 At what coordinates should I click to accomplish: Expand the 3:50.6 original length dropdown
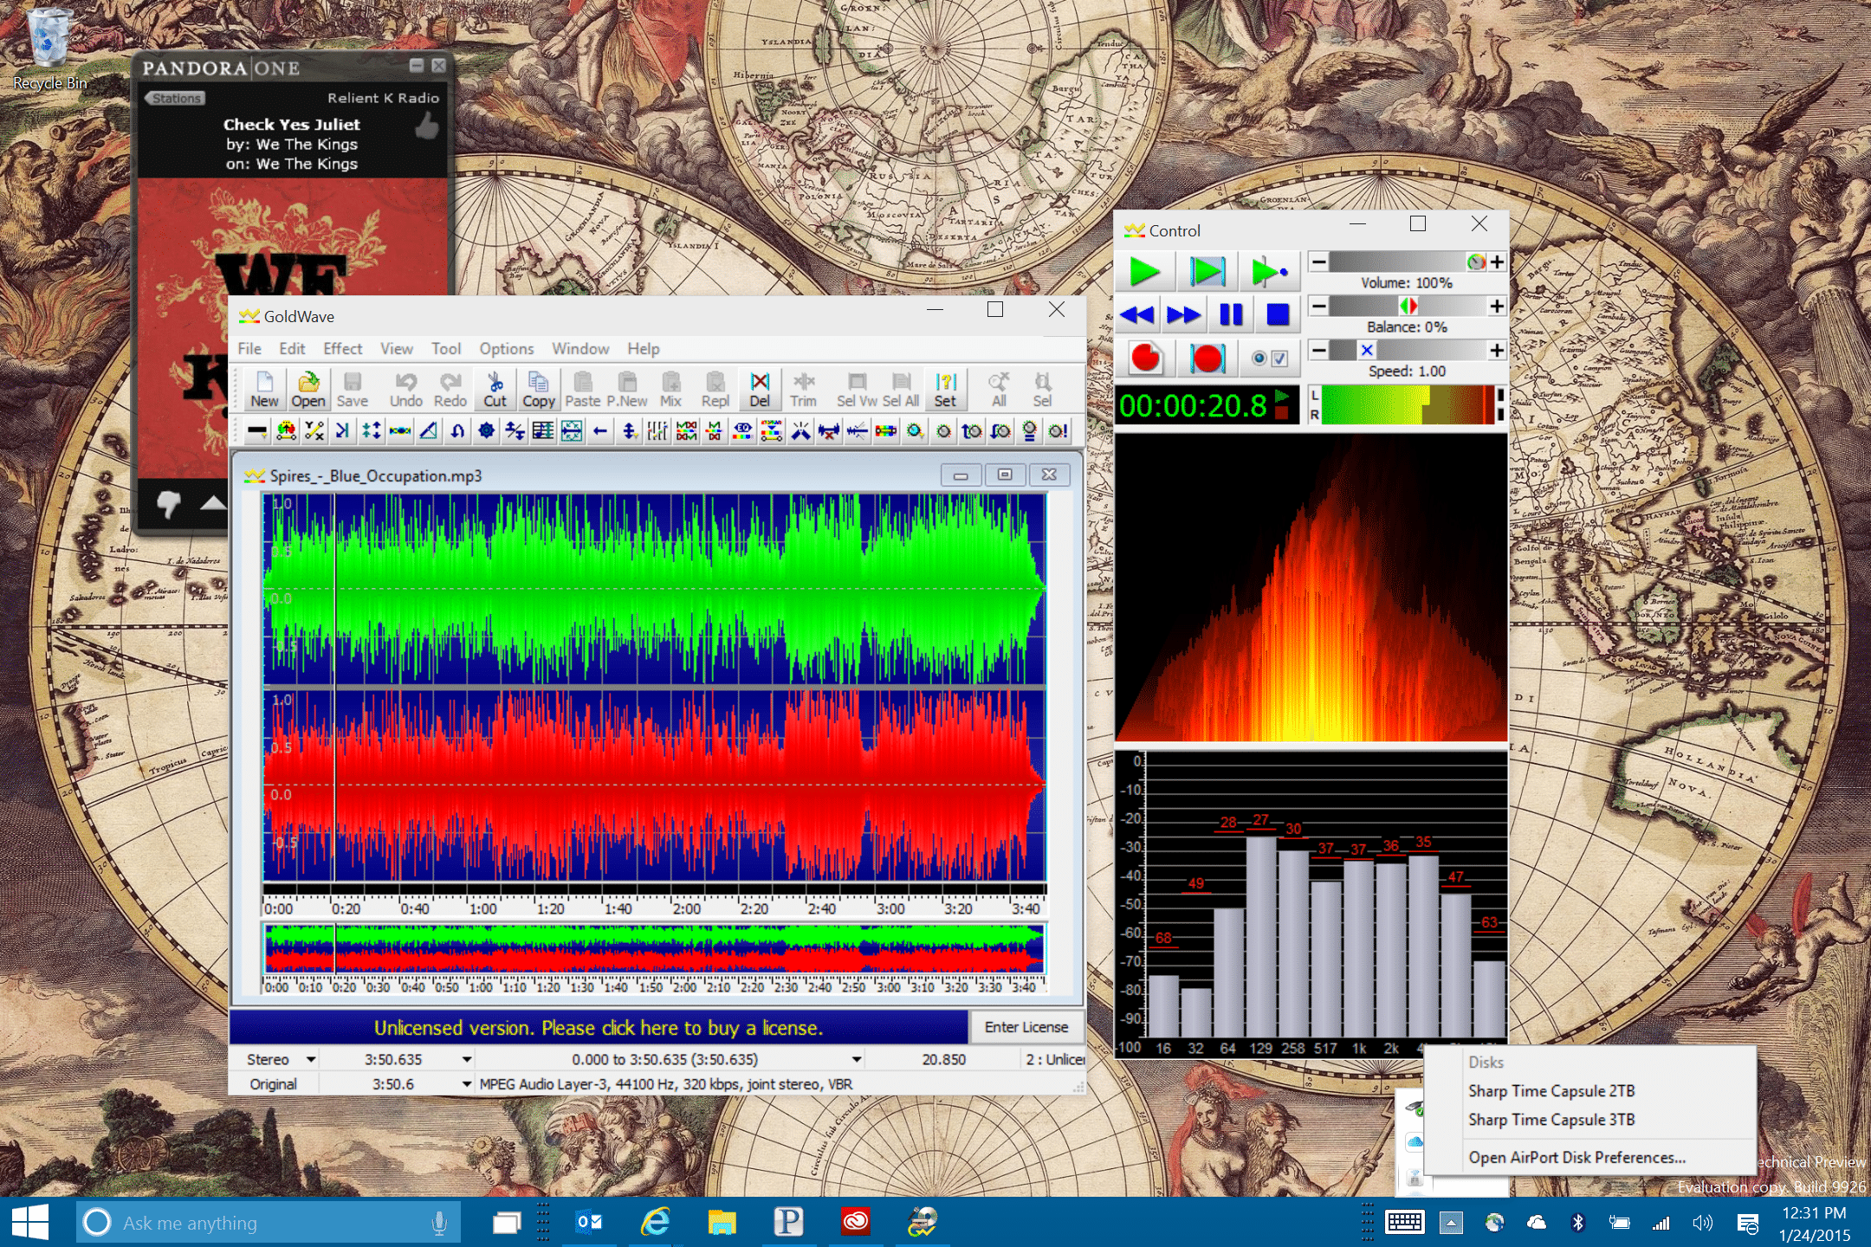click(x=467, y=1084)
